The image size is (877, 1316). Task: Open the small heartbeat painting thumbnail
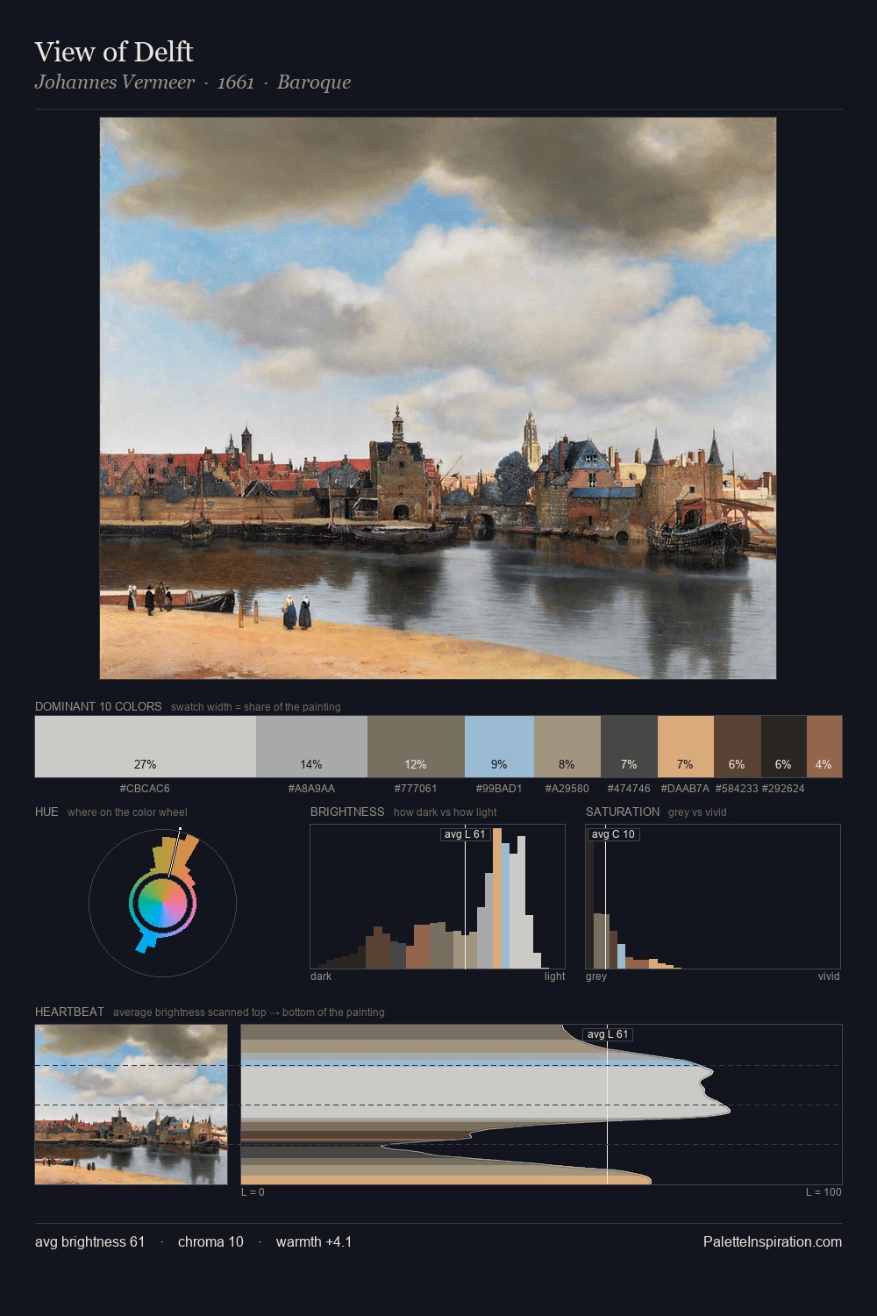pyautogui.click(x=131, y=1105)
